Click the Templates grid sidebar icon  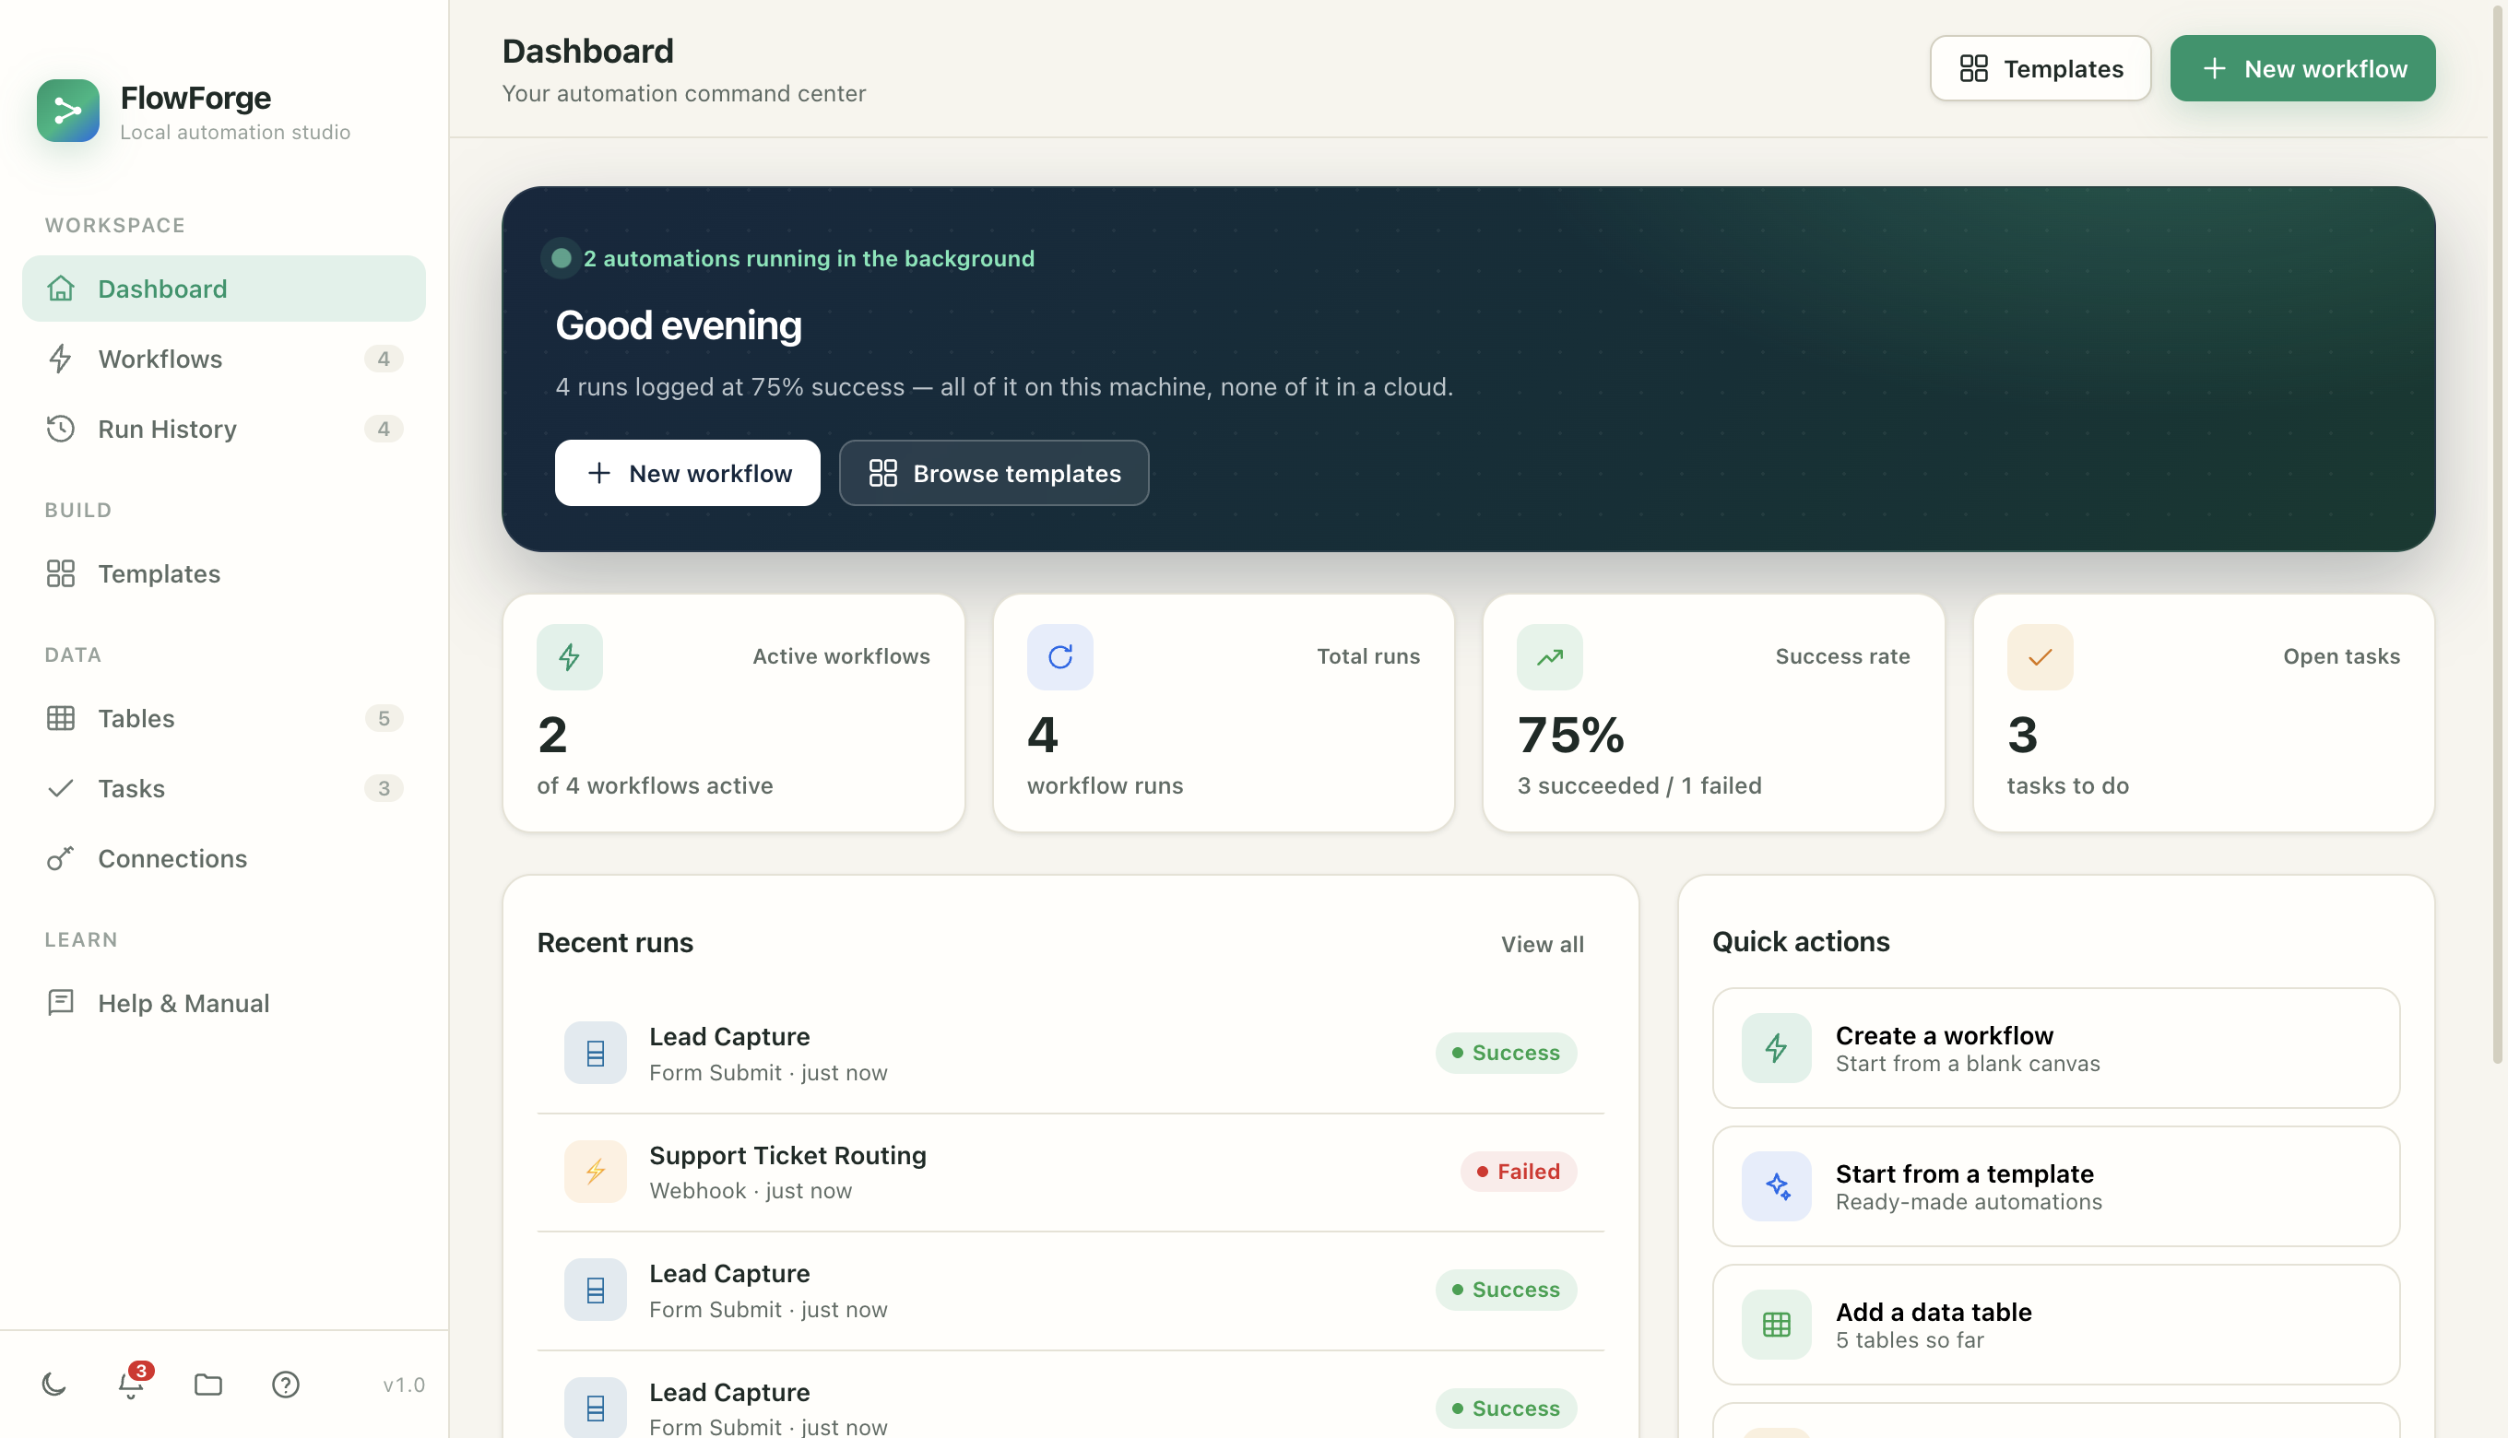pyautogui.click(x=61, y=573)
